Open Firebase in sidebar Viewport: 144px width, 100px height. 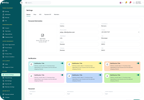click(6, 97)
